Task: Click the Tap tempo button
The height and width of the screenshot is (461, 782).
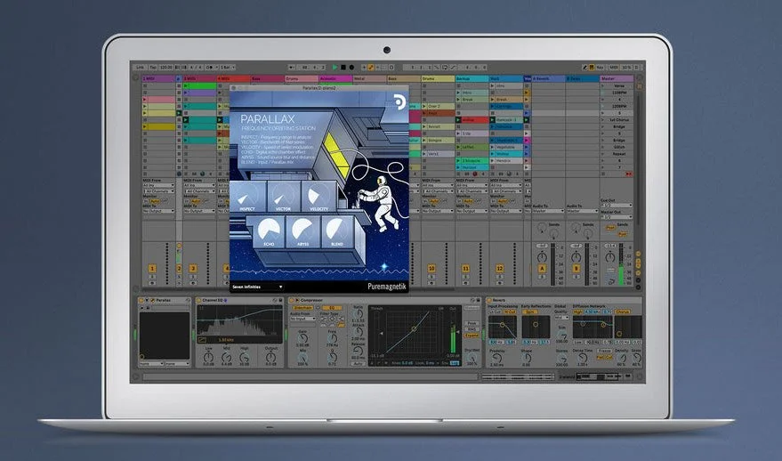Action: tap(153, 68)
